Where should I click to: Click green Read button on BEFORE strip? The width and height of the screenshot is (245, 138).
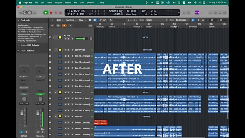(x=24, y=94)
